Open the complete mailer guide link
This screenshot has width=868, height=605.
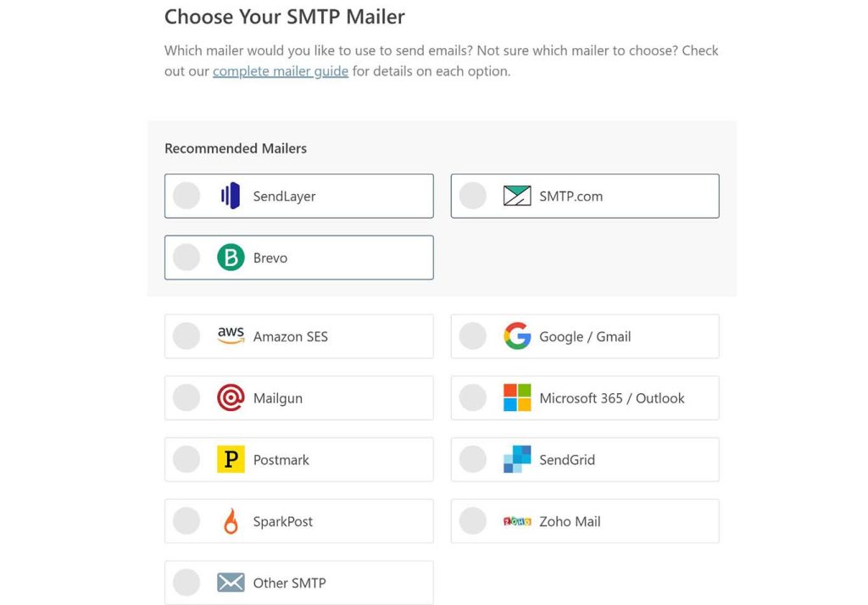281,71
